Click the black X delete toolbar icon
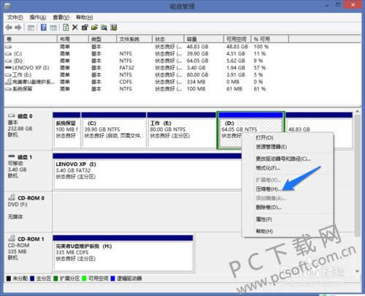This screenshot has width=365, height=296. click(x=75, y=28)
